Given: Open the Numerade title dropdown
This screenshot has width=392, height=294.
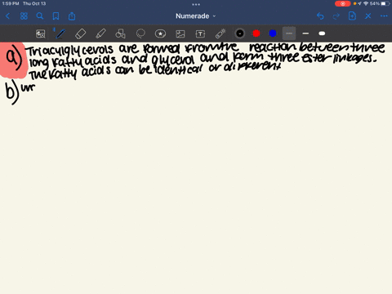Looking at the screenshot, I should coord(195,16).
